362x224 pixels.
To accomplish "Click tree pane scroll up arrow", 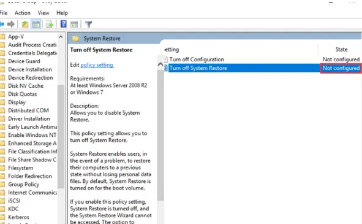I will click(61, 37).
